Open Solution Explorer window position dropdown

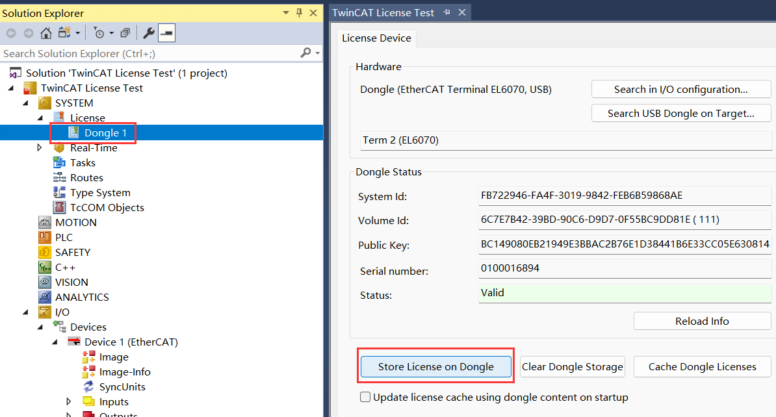pyautogui.click(x=285, y=13)
